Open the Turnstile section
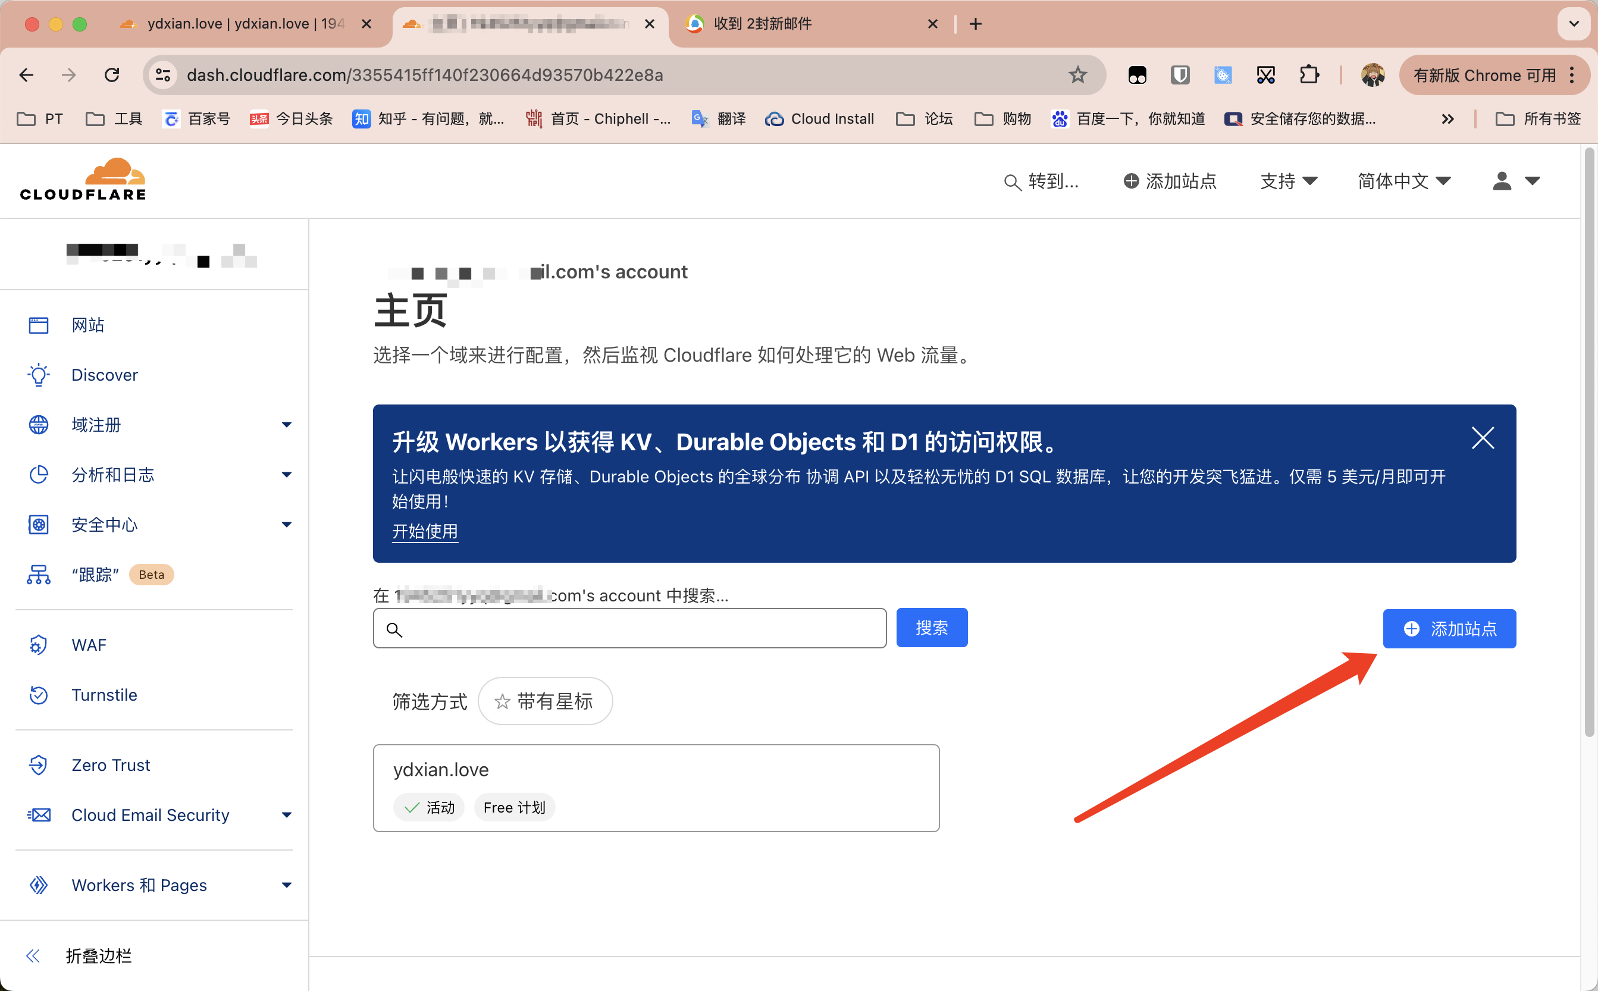The height and width of the screenshot is (991, 1598). tap(105, 695)
